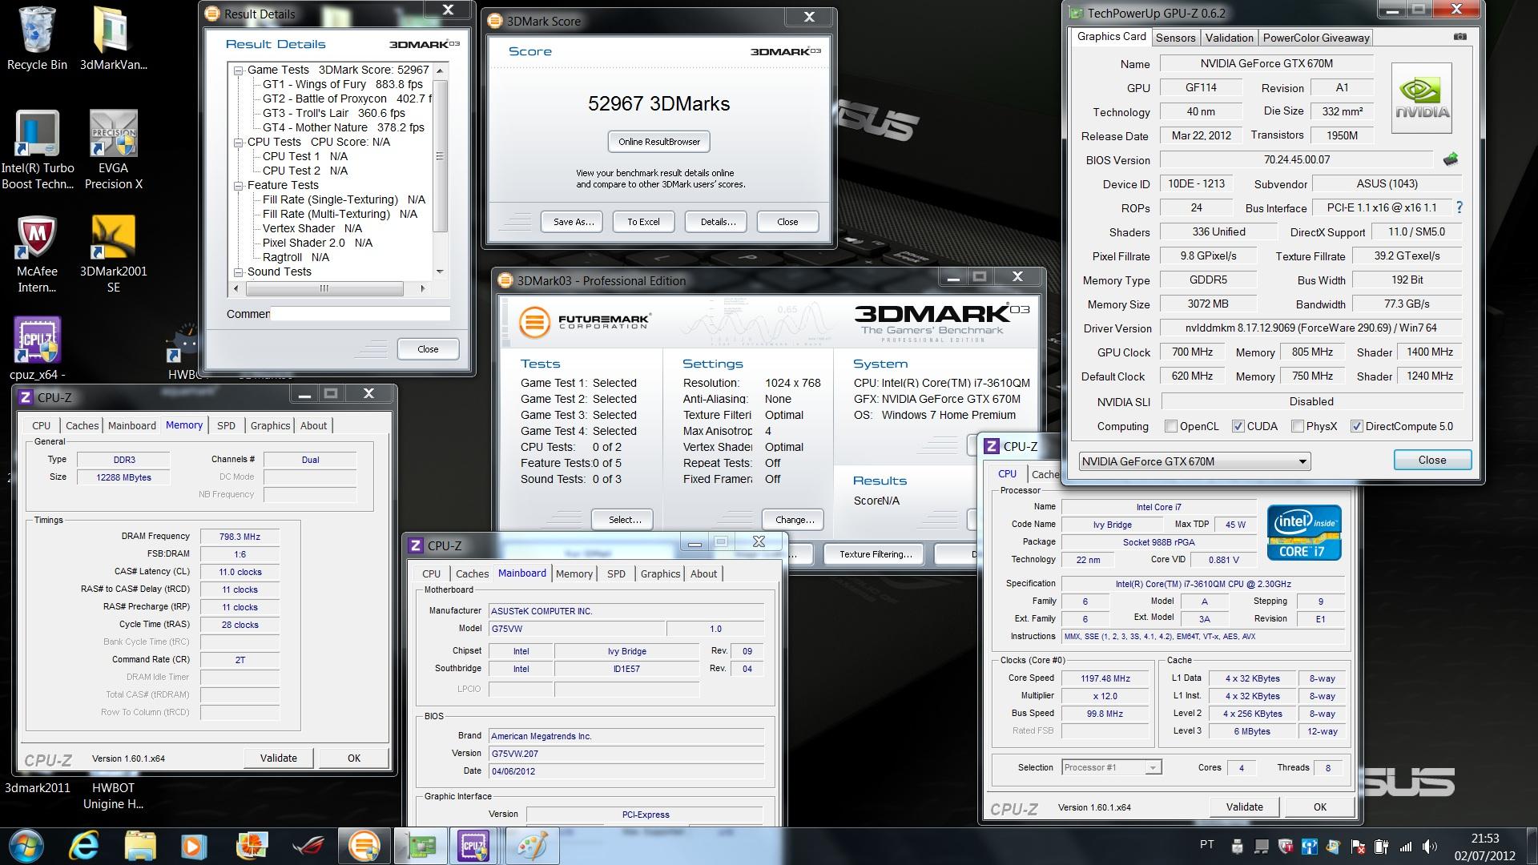The image size is (1538, 865).
Task: Click the ROG icon on the taskbar
Action: coord(308,846)
